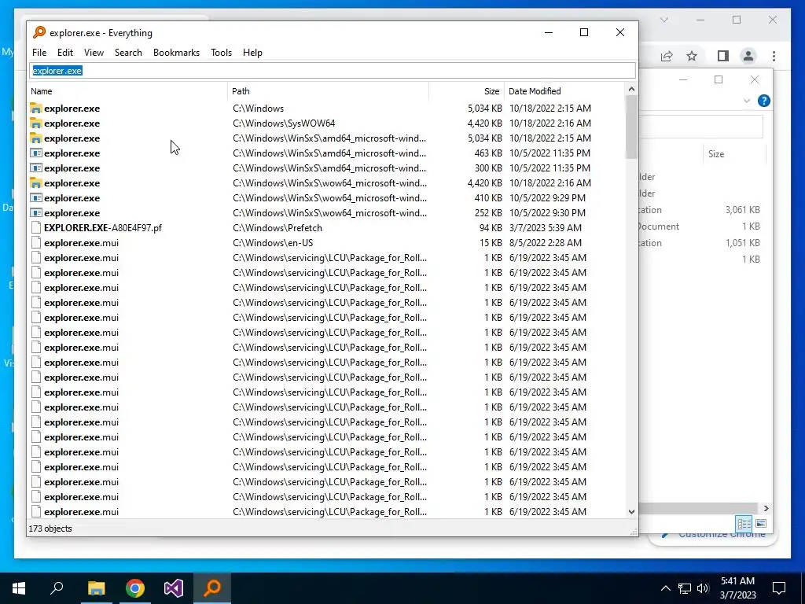Sort results by Name column header
This screenshot has height=604, width=805.
[x=127, y=91]
